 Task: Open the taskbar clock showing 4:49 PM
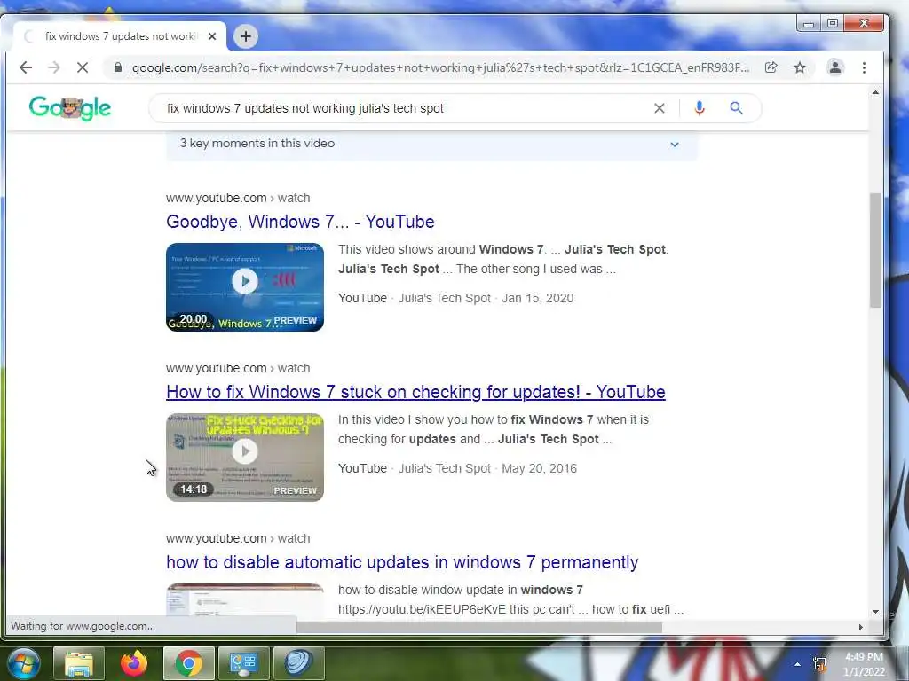pos(864,664)
